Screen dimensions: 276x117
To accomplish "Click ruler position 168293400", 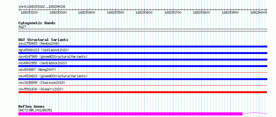I will pos(87,12).
